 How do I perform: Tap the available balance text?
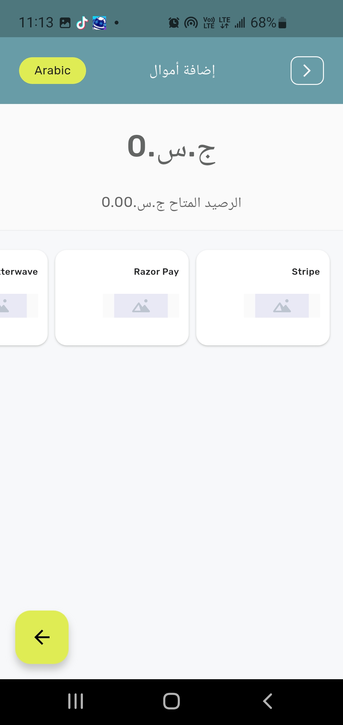(171, 203)
